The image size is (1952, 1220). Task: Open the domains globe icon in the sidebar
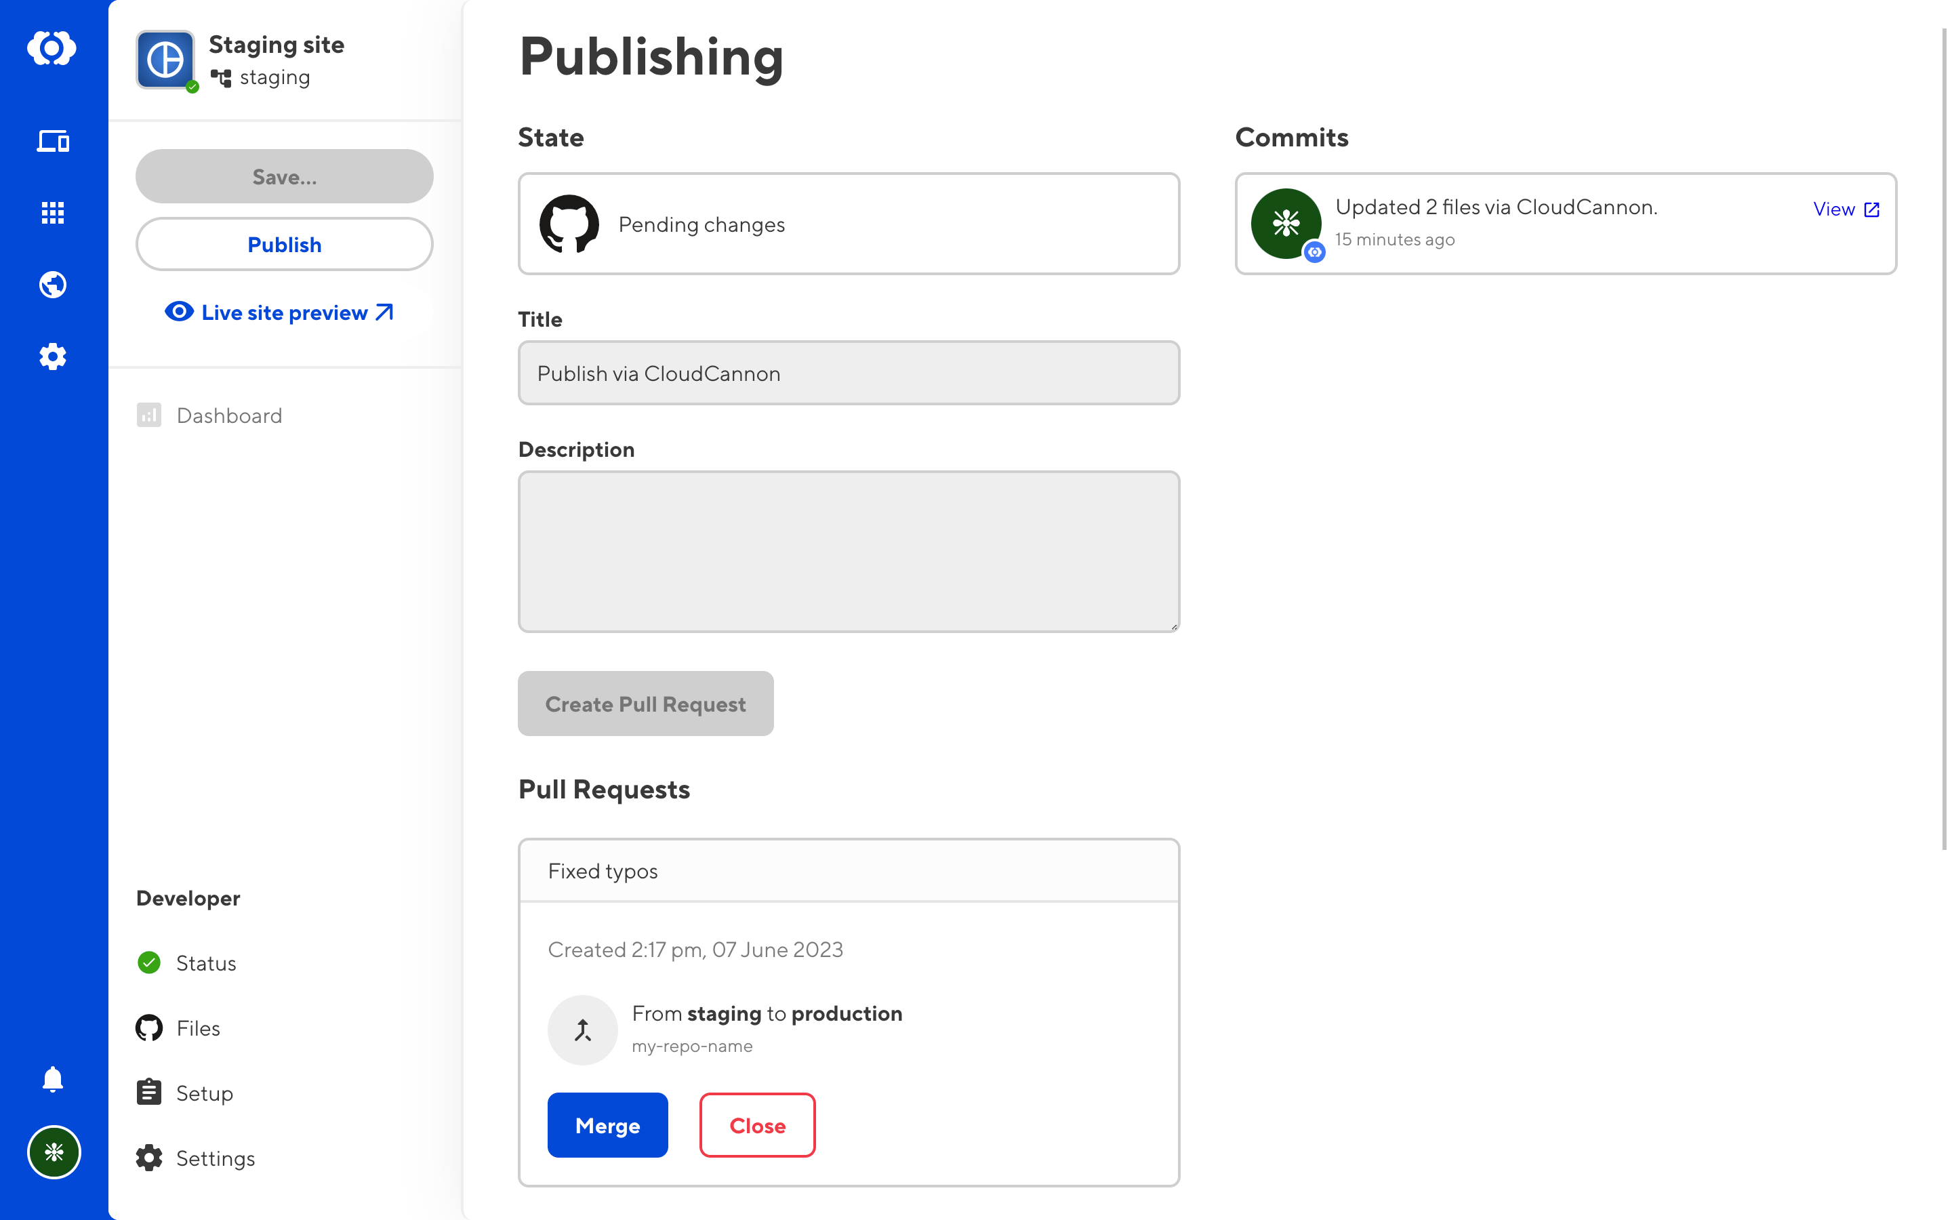coord(52,284)
